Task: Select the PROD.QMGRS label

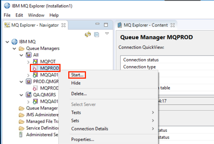Action: (46, 82)
